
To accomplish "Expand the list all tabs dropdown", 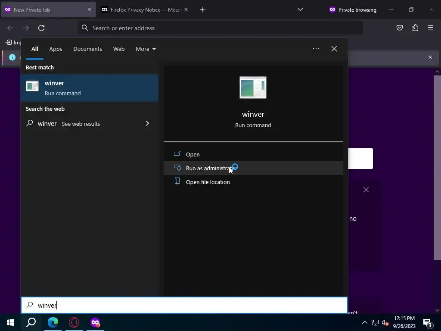I will tap(300, 9).
